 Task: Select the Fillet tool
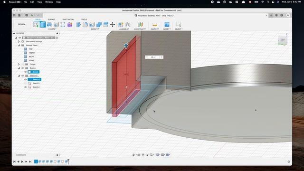point(85,25)
